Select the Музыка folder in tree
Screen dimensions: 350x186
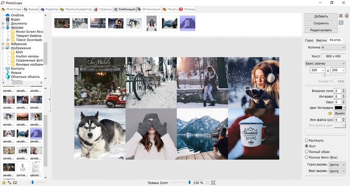16,73
